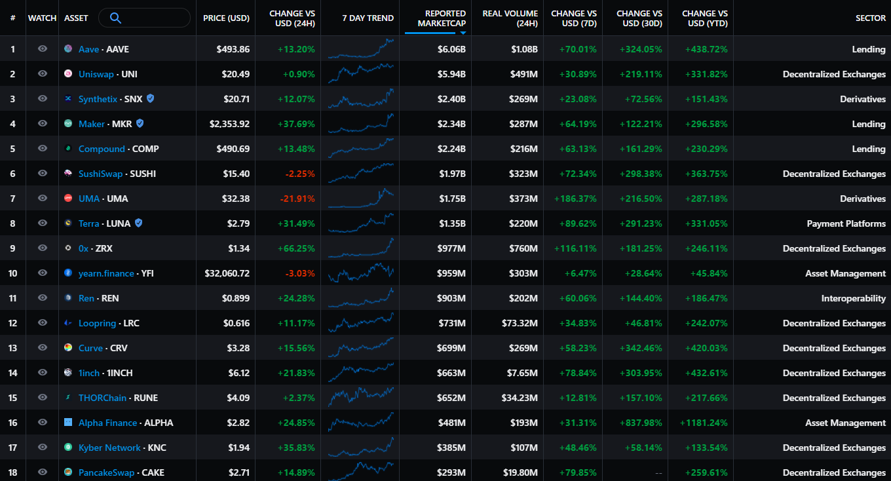Sort the table by Price USD header
The width and height of the screenshot is (891, 481).
click(226, 18)
